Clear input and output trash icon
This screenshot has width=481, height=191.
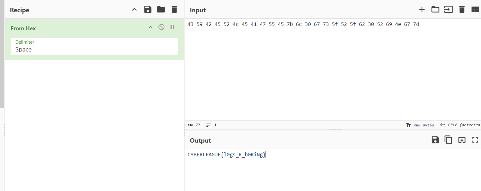point(462,10)
